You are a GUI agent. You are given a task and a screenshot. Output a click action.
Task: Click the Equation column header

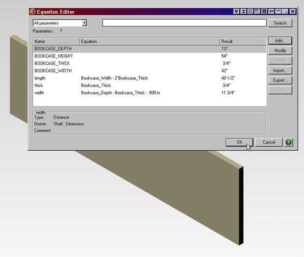pyautogui.click(x=149, y=42)
